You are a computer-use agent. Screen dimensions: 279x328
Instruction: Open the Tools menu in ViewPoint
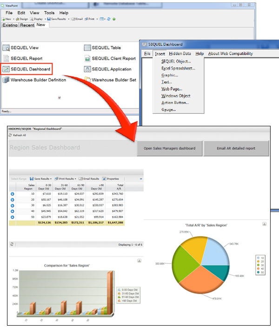pos(49,13)
